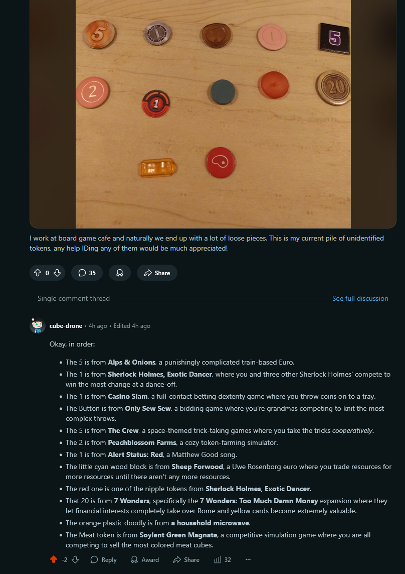This screenshot has width=405, height=574.
Task: Reply to cube-drone's comment
Action: pyautogui.click(x=103, y=559)
